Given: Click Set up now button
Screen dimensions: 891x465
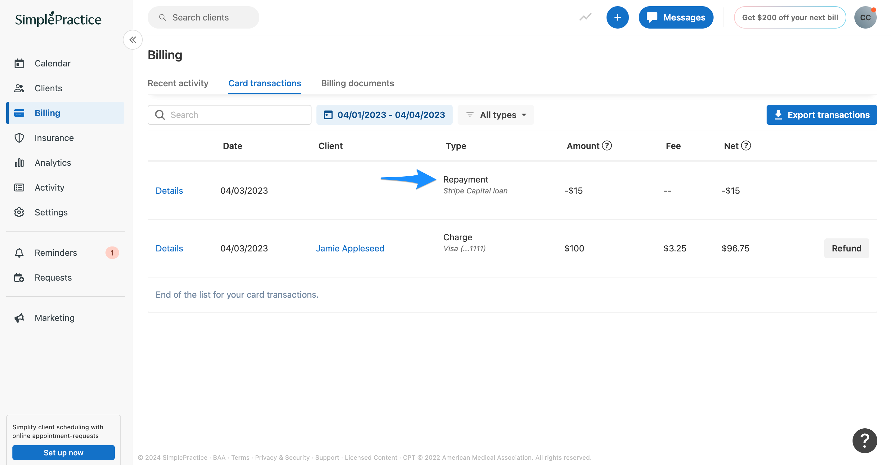Looking at the screenshot, I should pos(63,453).
